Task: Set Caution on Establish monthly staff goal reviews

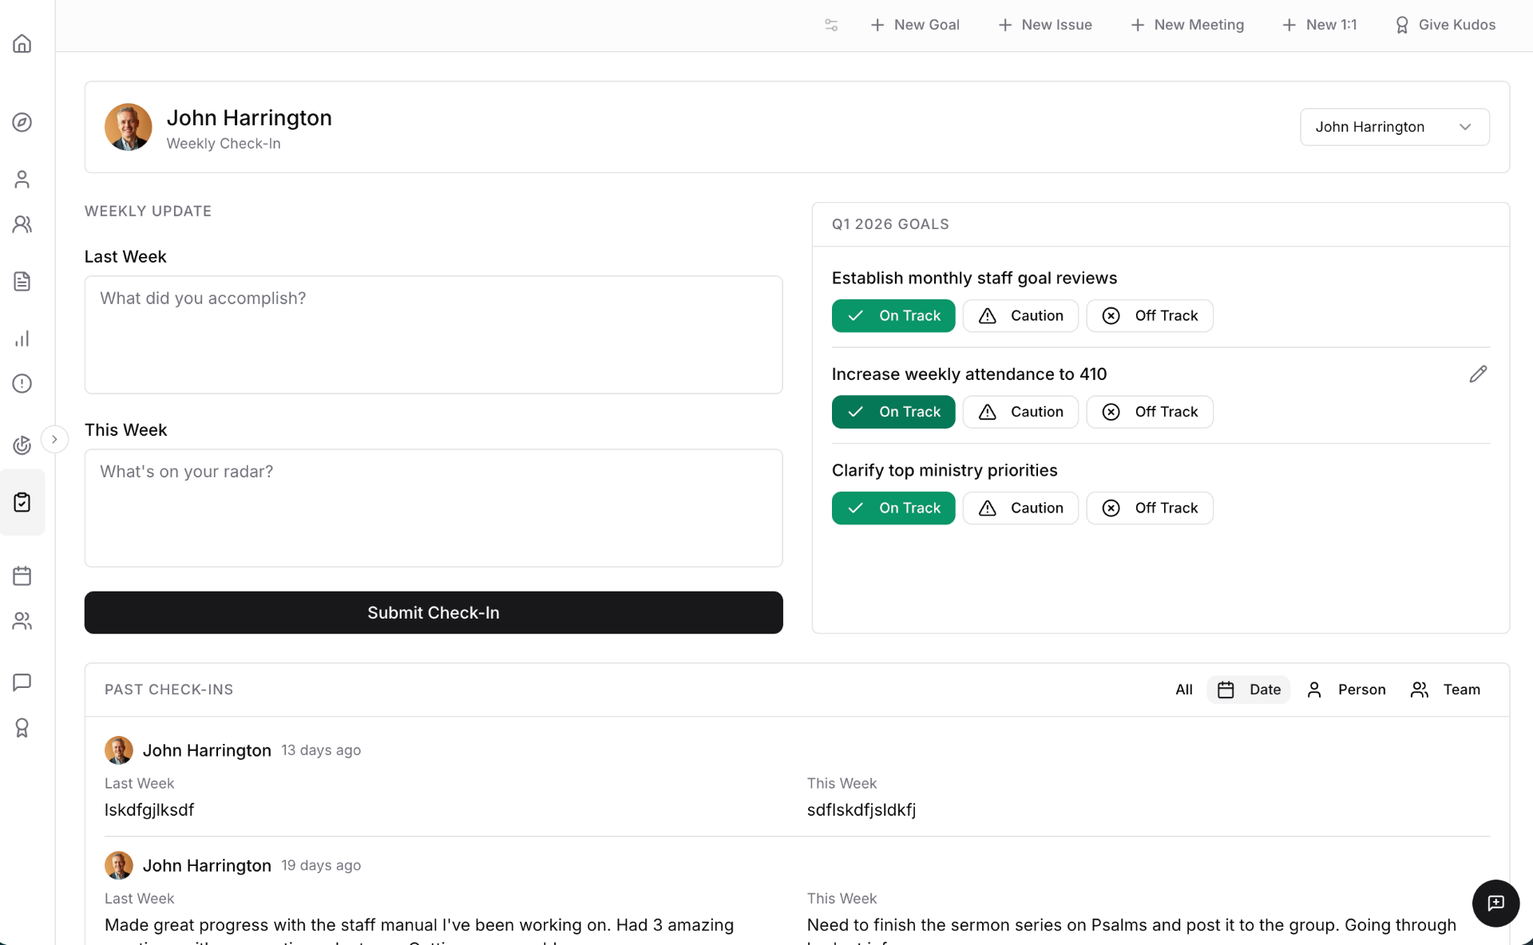Action: [1020, 315]
